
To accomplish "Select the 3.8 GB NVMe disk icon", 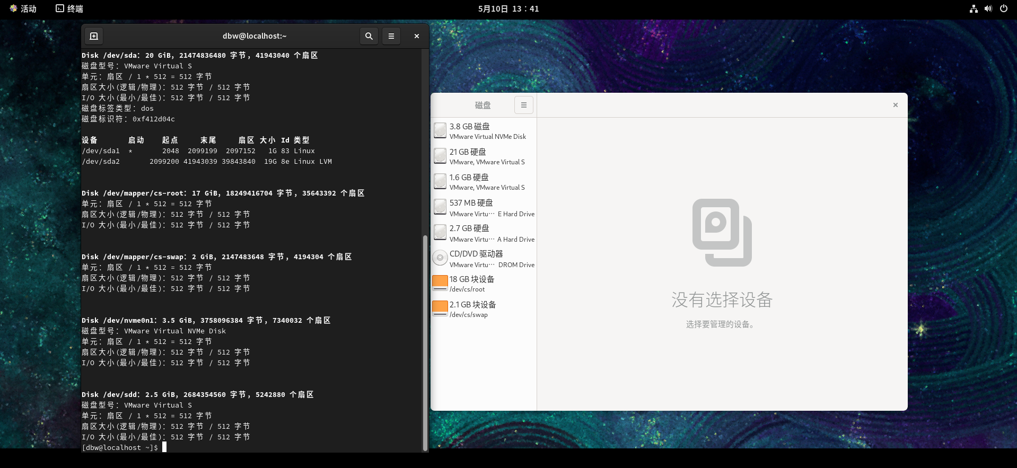I will 440,131.
